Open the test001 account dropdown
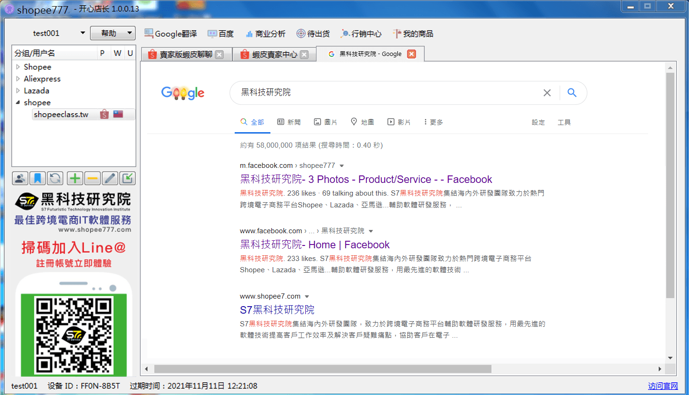Image resolution: width=689 pixels, height=395 pixels. click(83, 33)
